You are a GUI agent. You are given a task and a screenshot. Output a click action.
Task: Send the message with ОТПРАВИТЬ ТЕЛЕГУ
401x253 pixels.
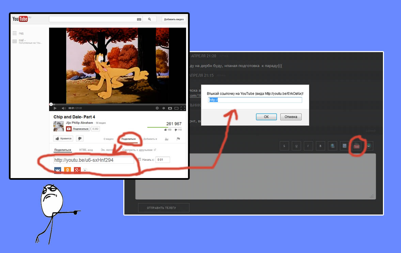tap(164, 208)
